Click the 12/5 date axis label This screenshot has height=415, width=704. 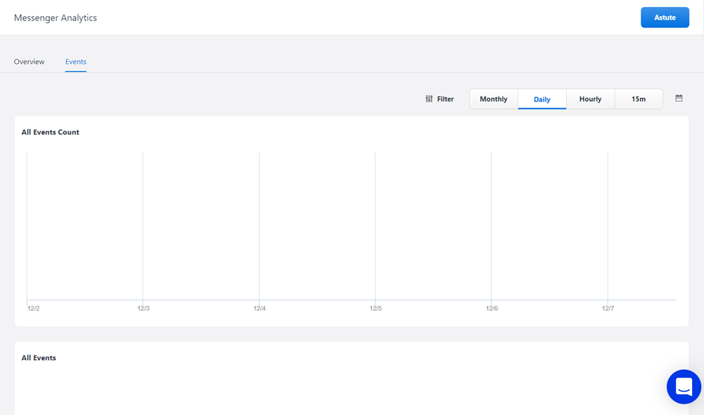coord(375,309)
